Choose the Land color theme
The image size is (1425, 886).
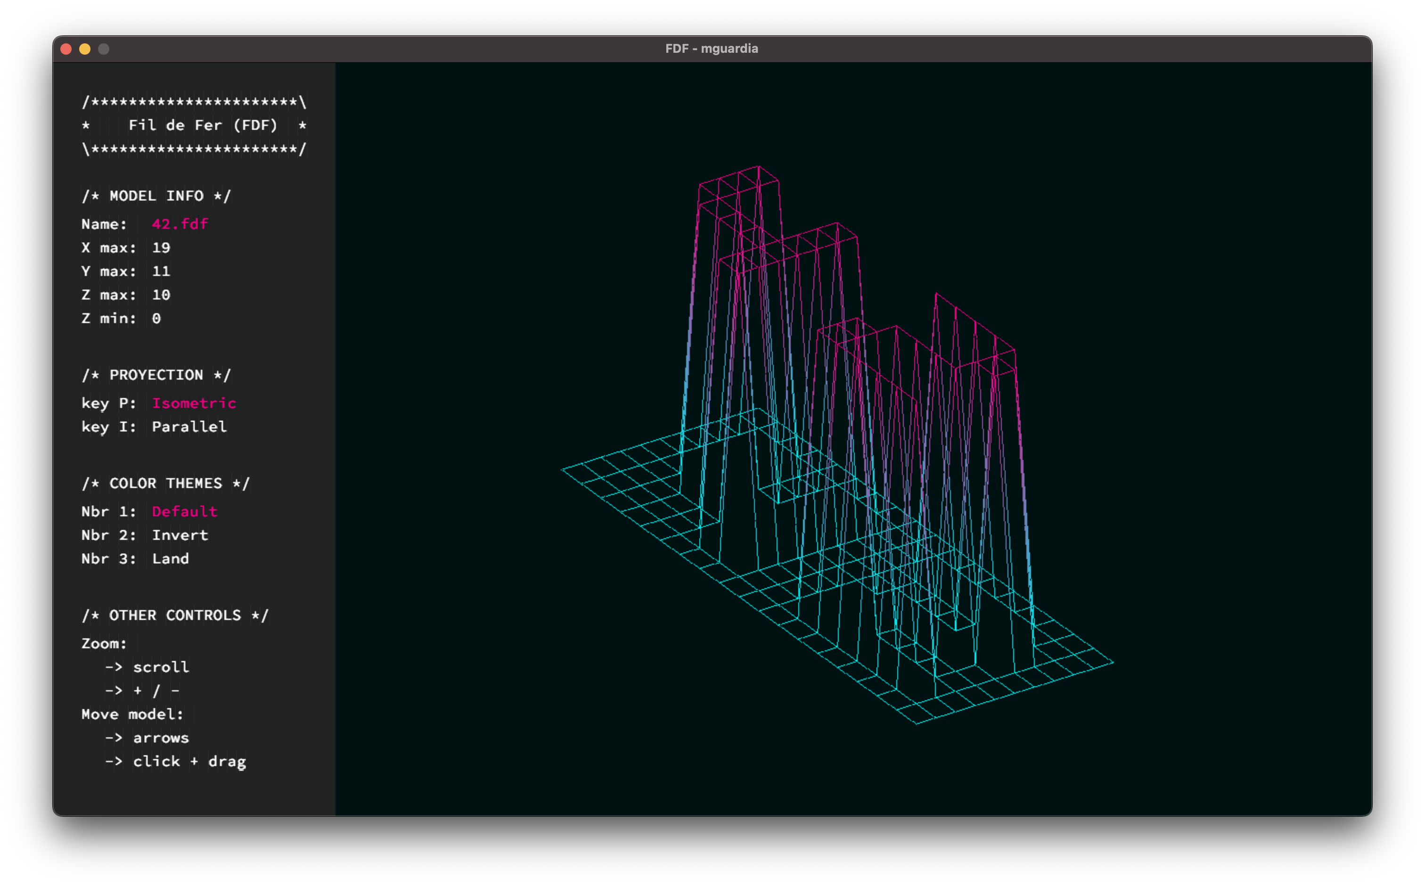(x=171, y=558)
